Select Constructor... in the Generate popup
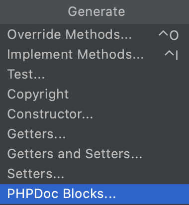Image resolution: width=189 pixels, height=205 pixels. click(x=94, y=114)
